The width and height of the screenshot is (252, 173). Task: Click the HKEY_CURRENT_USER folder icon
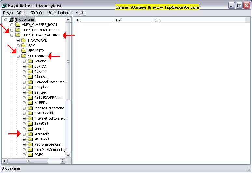18,30
